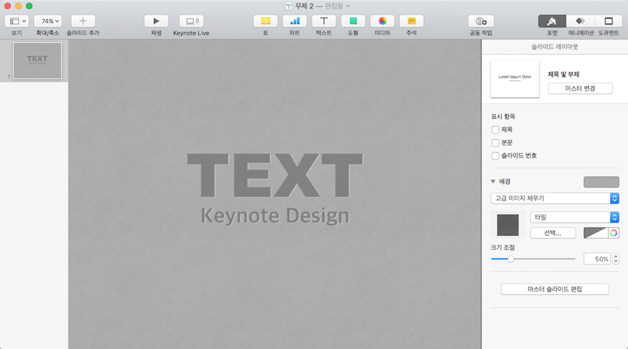
Task: Open the 미디어 media browser
Action: pos(383,21)
